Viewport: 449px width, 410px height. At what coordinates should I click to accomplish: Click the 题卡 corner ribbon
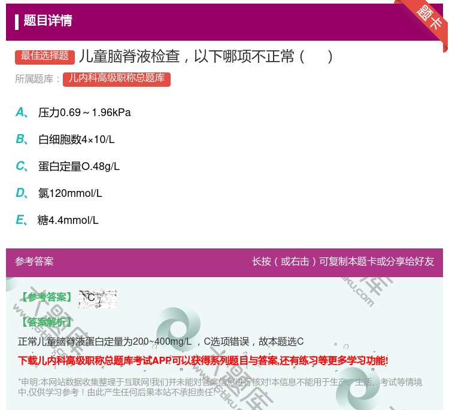point(427,20)
